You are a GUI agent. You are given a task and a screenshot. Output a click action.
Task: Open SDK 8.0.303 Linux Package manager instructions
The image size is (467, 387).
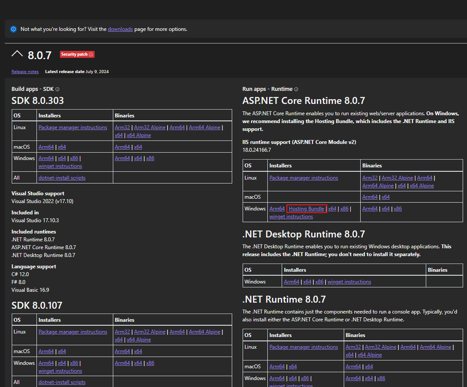pos(72,127)
